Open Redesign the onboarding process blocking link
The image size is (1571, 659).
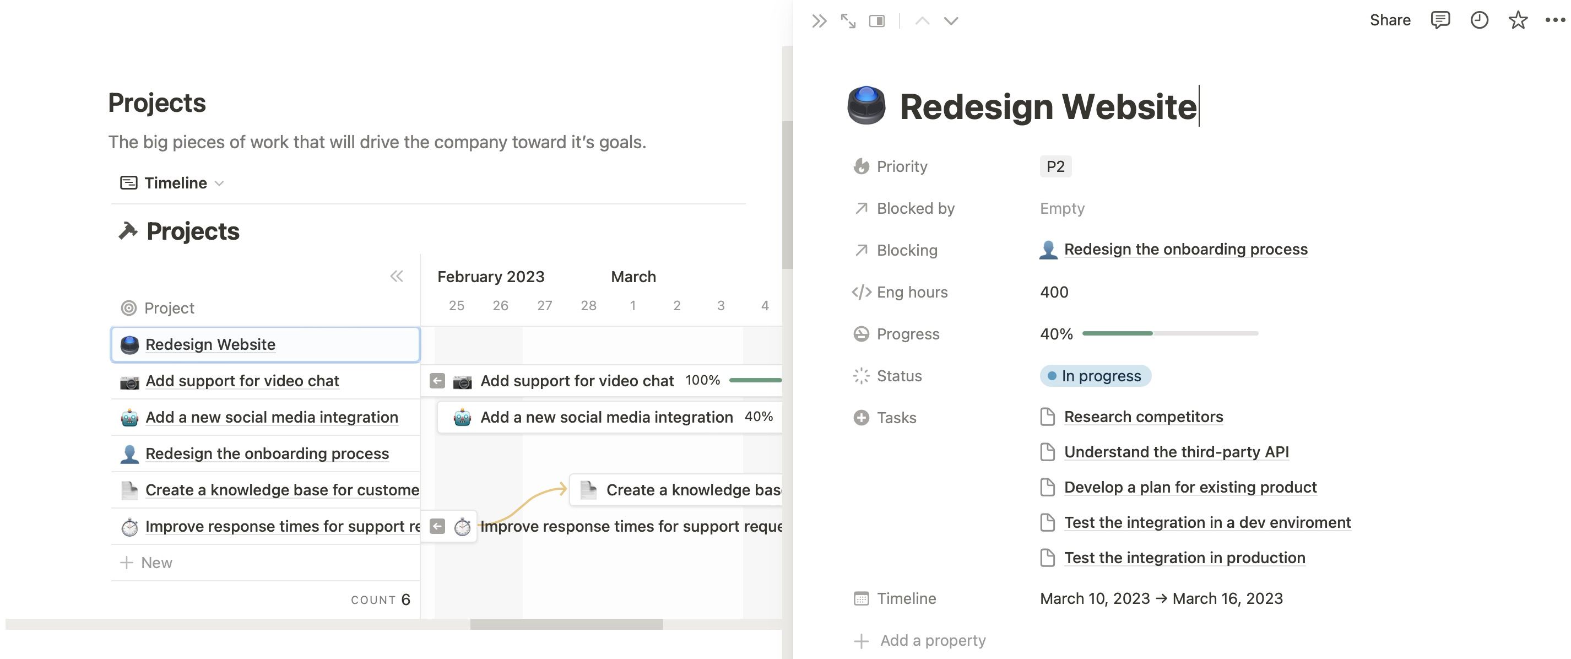(x=1185, y=250)
